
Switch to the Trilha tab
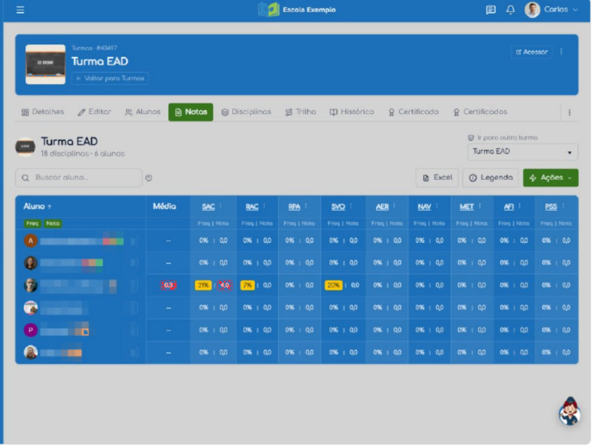(x=301, y=112)
